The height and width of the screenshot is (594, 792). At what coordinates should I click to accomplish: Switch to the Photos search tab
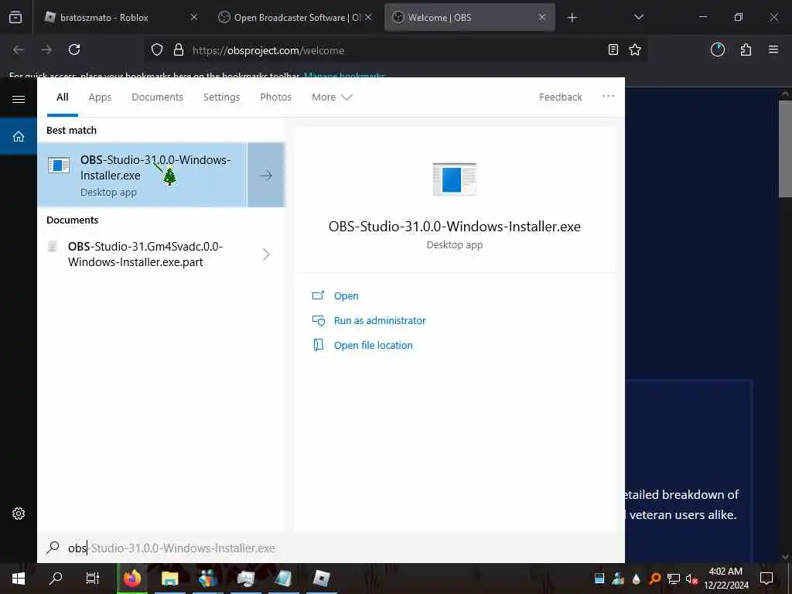pos(275,97)
